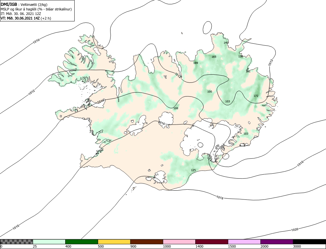Click the '1018' isobar label

220,198
